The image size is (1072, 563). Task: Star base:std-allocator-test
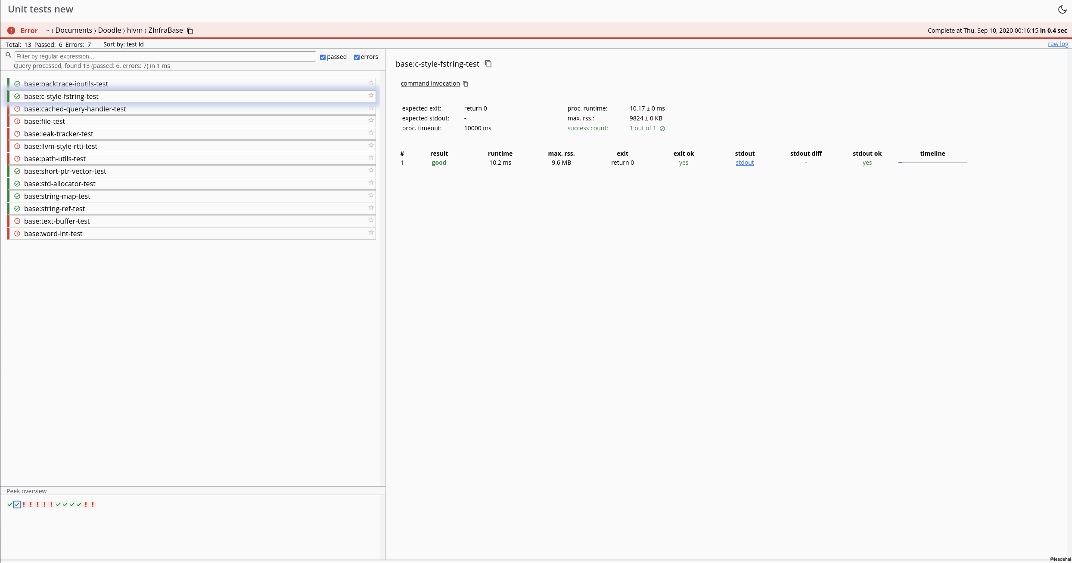[x=371, y=182]
